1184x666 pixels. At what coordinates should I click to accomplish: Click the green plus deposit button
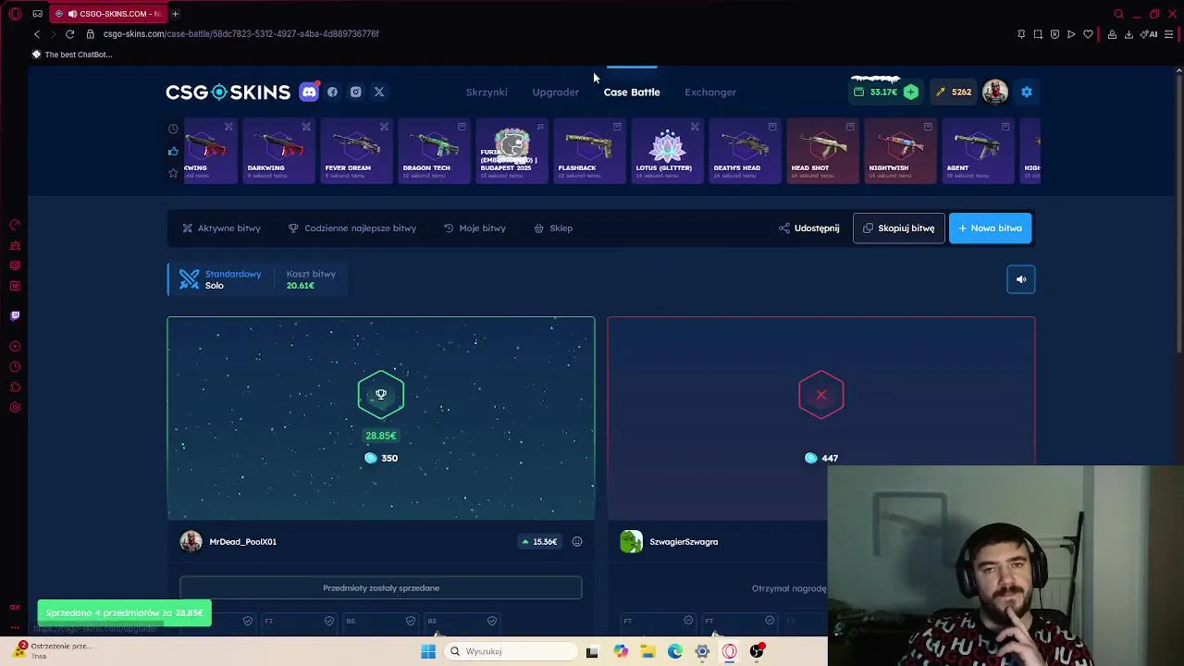pyautogui.click(x=911, y=92)
